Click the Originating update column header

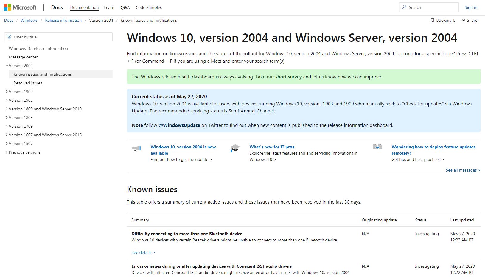(x=379, y=220)
